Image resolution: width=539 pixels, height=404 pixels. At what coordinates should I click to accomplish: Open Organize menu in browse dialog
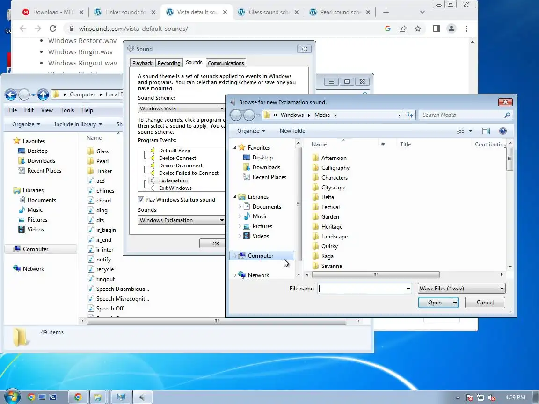pyautogui.click(x=251, y=131)
